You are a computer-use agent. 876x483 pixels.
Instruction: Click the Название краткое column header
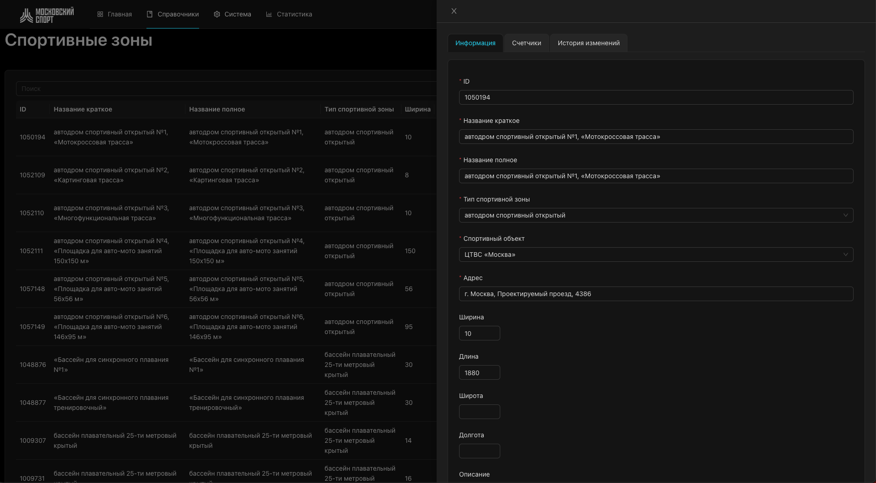point(83,109)
